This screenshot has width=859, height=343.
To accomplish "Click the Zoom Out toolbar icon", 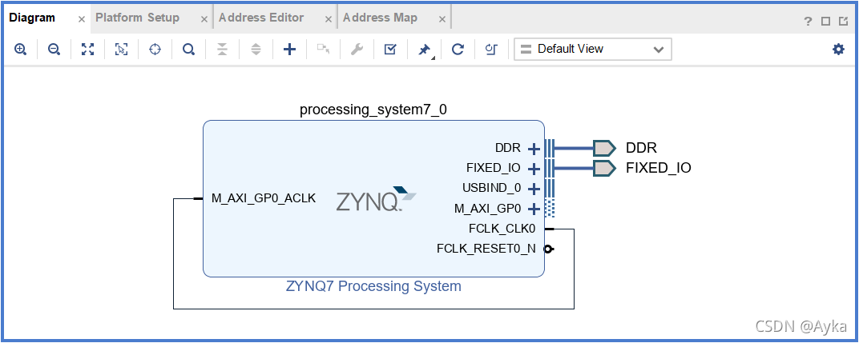I will 54,50.
